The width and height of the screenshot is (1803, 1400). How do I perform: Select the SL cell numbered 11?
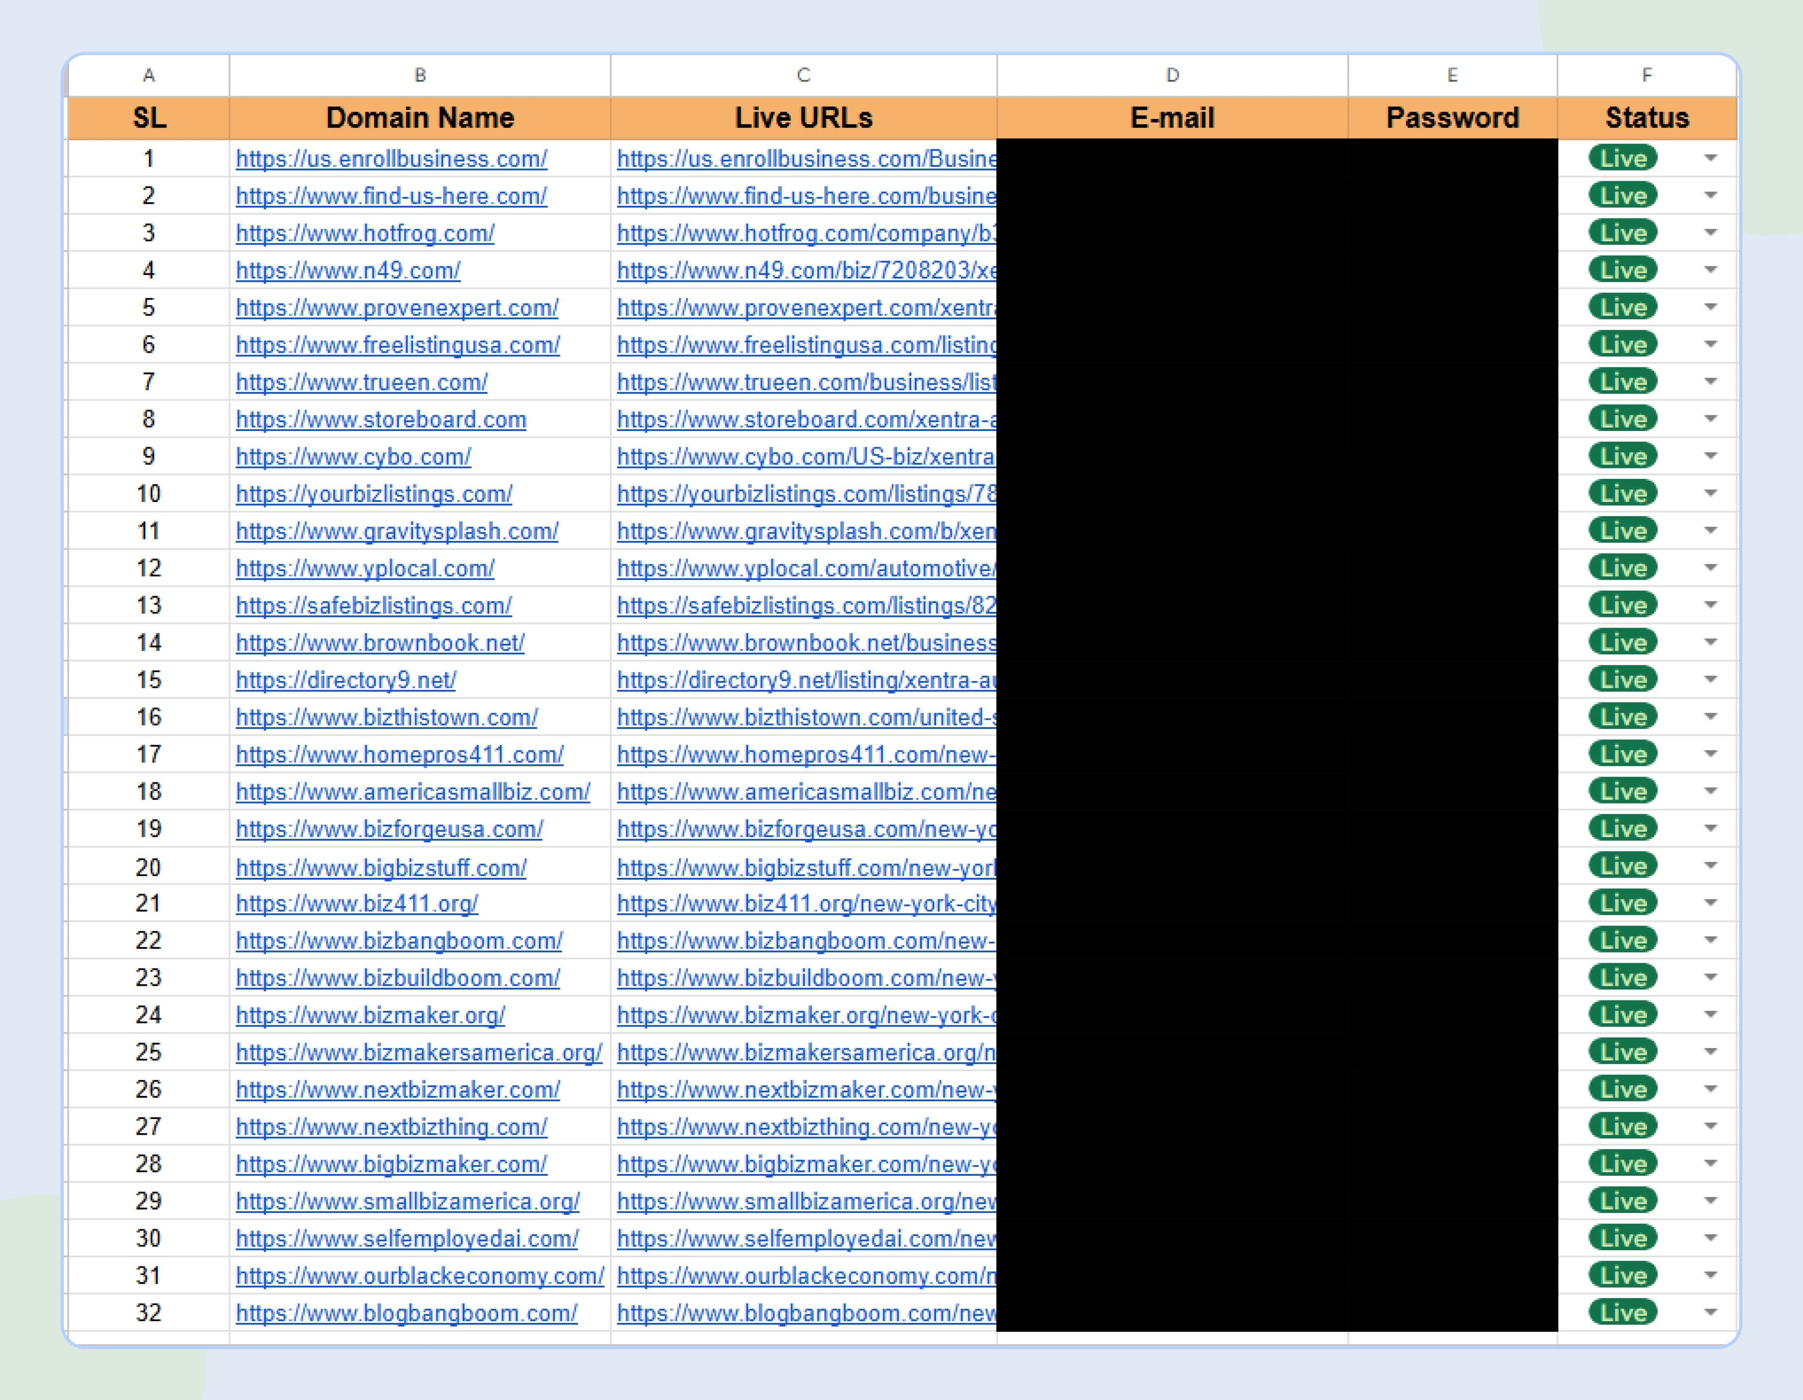click(x=148, y=531)
